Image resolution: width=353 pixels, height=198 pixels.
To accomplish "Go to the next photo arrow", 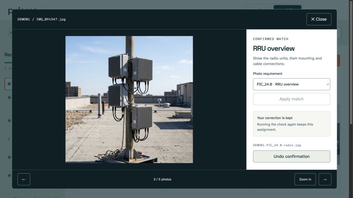I will click(x=325, y=179).
